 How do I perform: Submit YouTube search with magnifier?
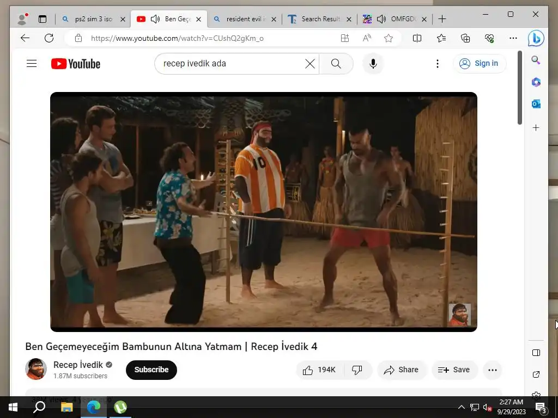[x=336, y=64]
